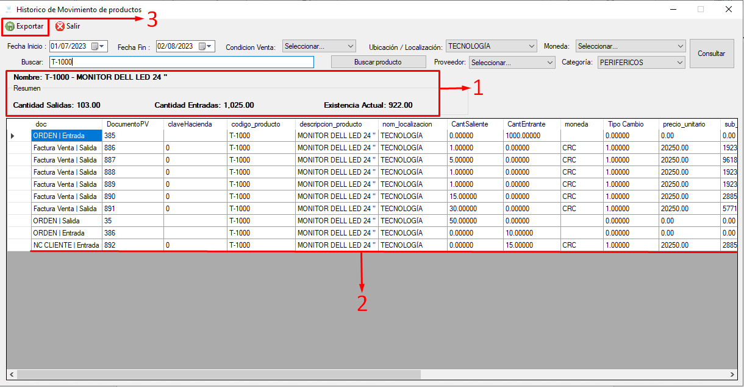The width and height of the screenshot is (744, 387).
Task: Click the Buscar producto button
Action: [x=378, y=62]
